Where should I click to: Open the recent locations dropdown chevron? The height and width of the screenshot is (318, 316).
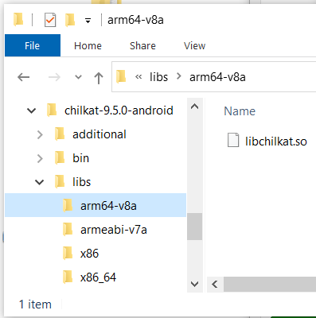[78, 77]
